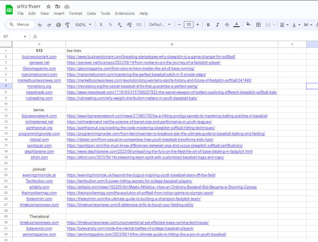Open the zoom 100% dropdown
This screenshot has width=318, height=242.
click(83, 25)
